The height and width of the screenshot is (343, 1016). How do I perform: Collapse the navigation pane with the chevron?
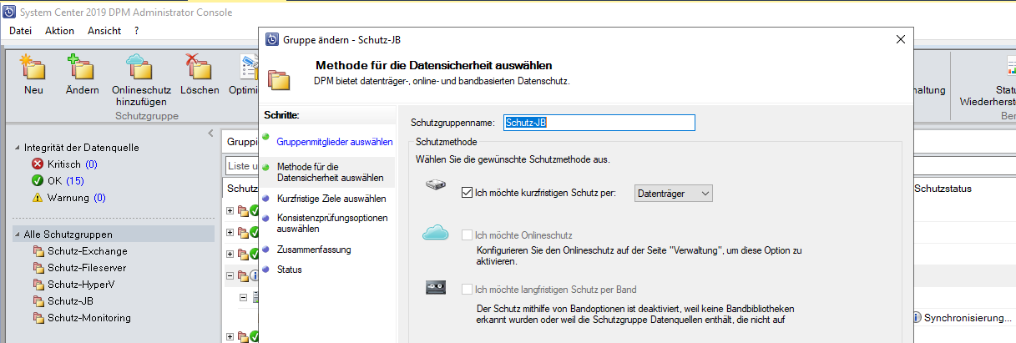[210, 134]
